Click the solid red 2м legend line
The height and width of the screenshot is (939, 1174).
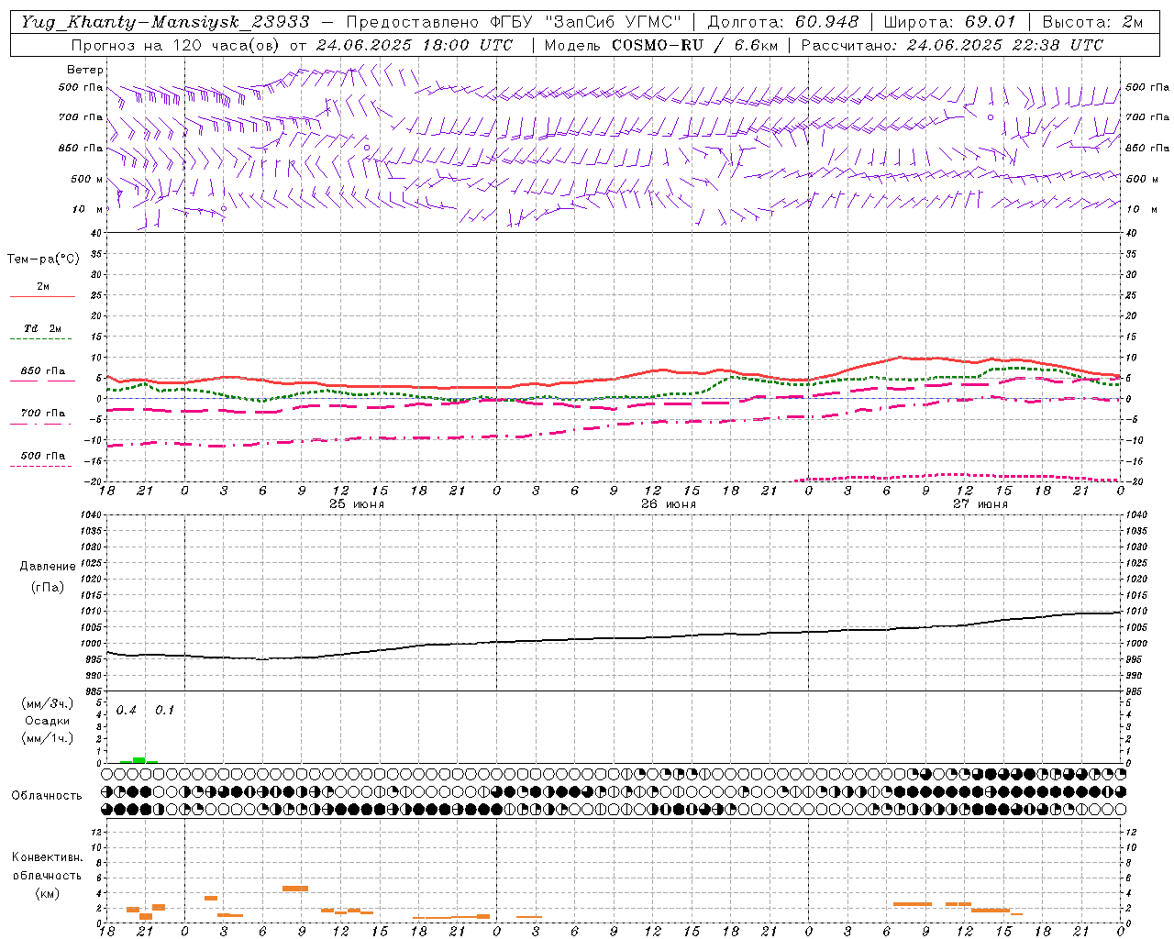[x=42, y=297]
